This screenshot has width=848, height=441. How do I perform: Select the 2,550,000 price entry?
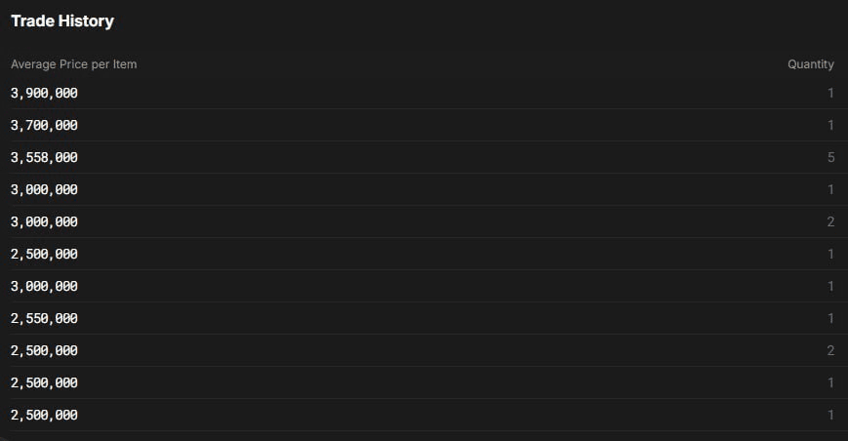44,318
